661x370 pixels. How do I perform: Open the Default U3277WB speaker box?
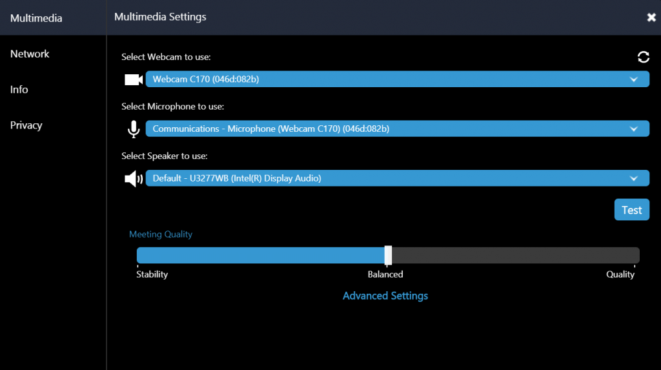pos(398,178)
